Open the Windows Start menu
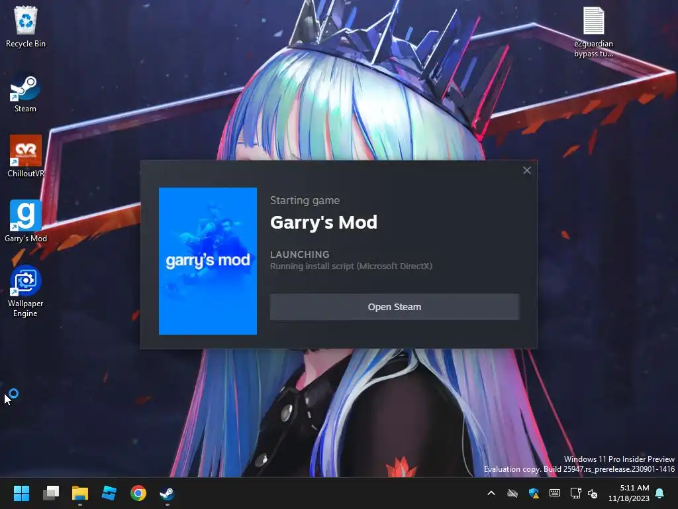678x509 pixels. tap(21, 493)
